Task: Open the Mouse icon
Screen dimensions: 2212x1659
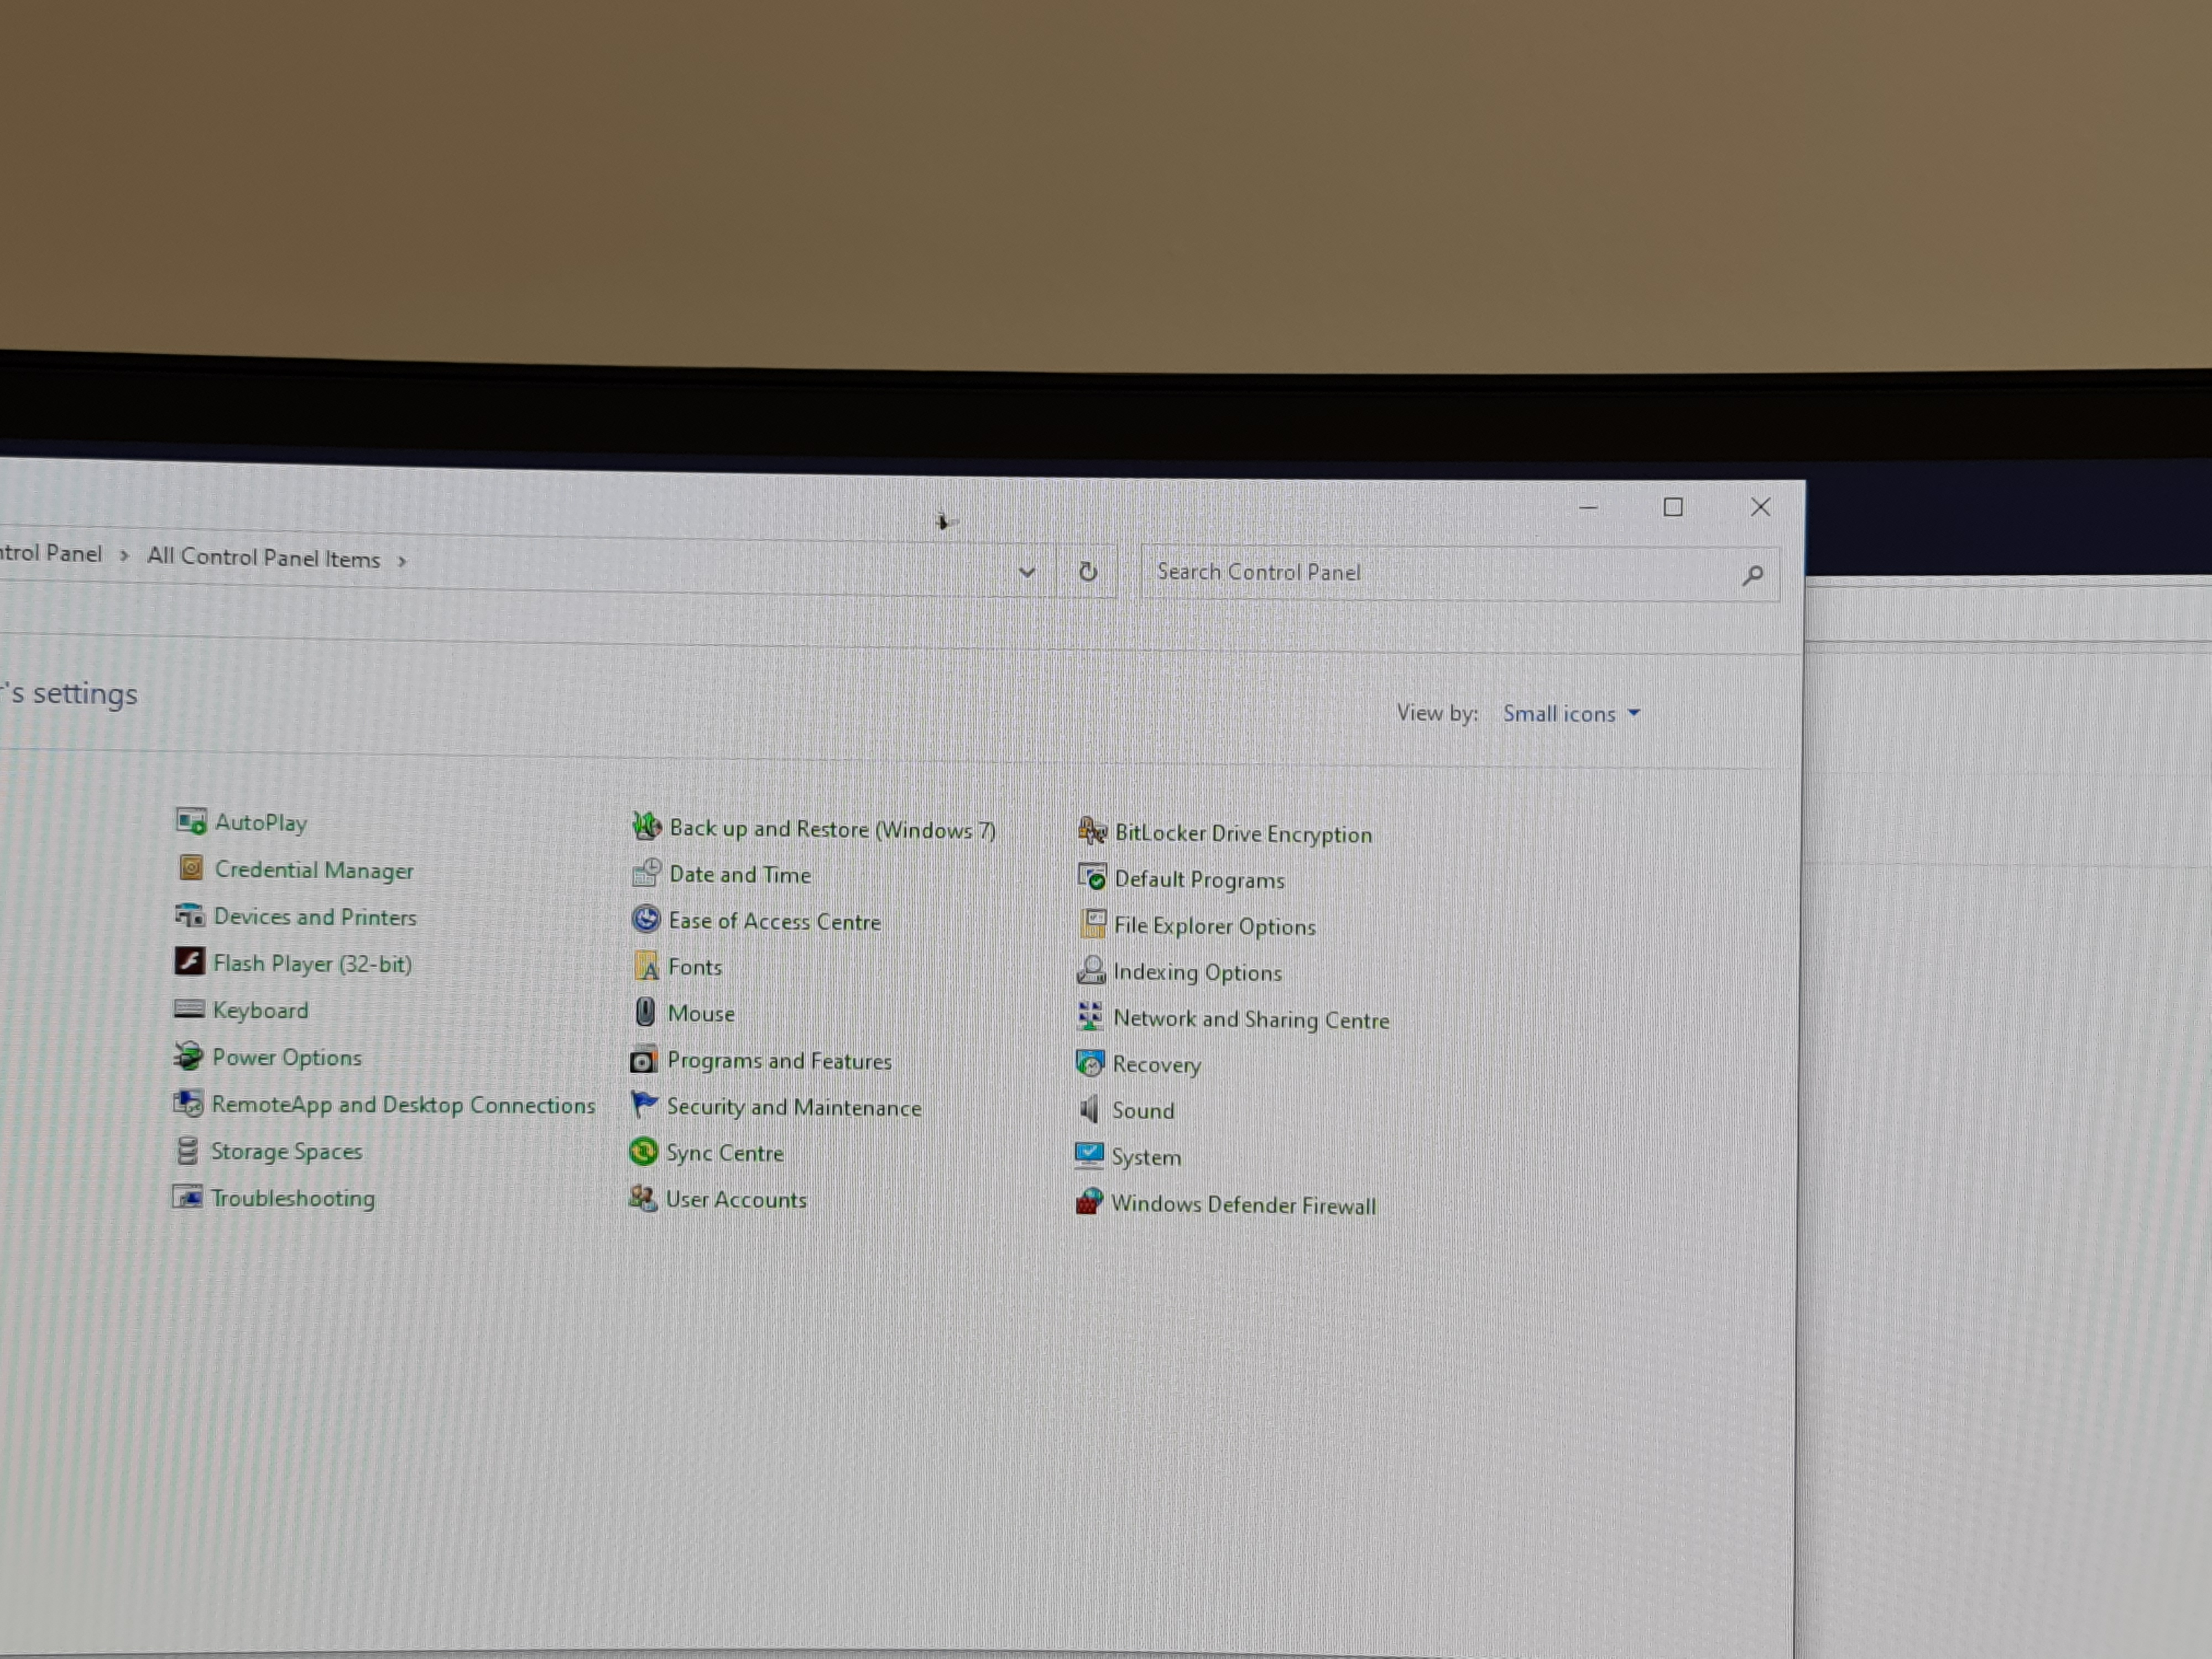Action: click(645, 1012)
